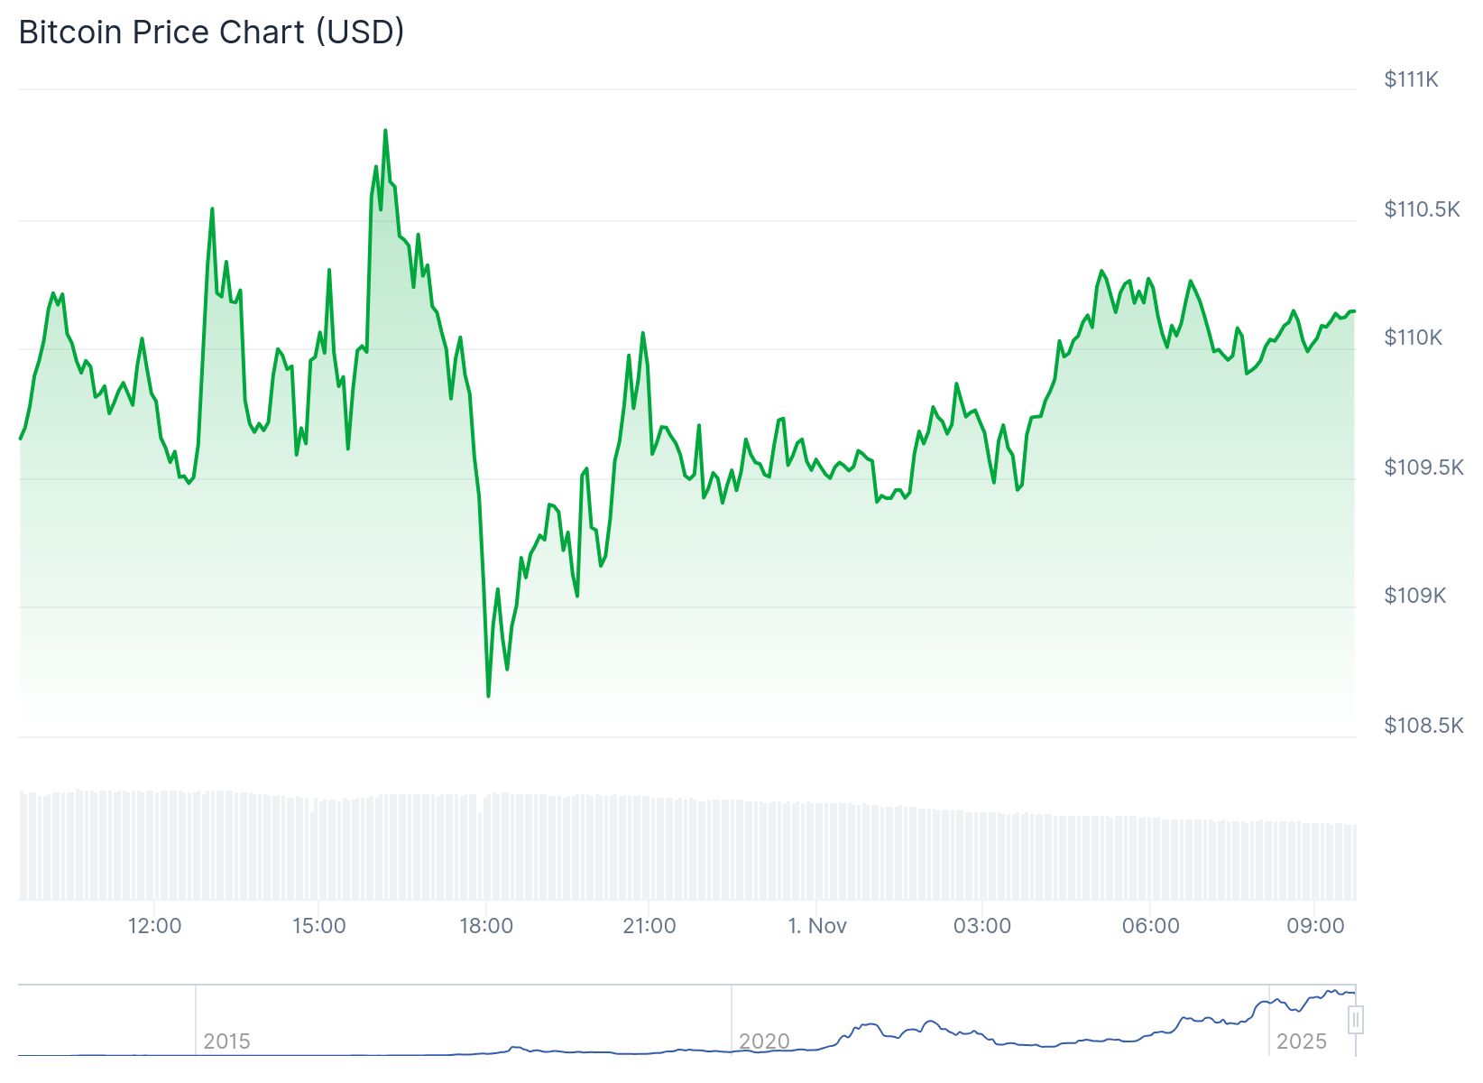Click the $111K price axis label
1483x1083 pixels.
(x=1411, y=79)
